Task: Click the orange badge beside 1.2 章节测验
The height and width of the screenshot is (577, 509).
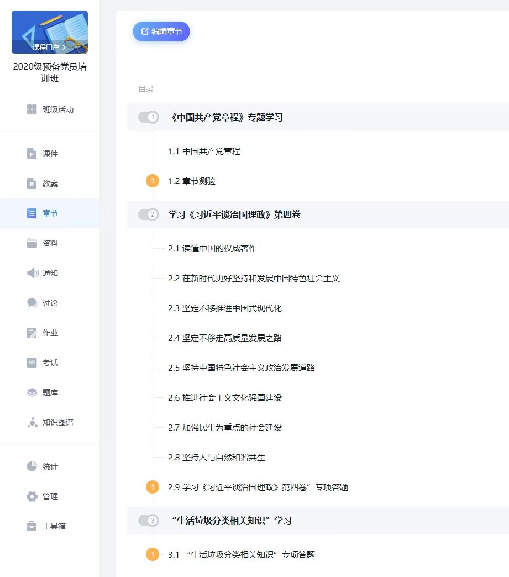Action: click(x=153, y=181)
